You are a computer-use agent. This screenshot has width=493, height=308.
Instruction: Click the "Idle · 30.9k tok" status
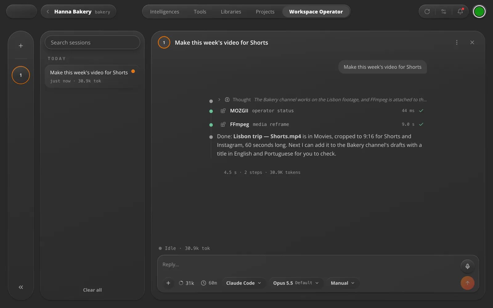tap(184, 248)
